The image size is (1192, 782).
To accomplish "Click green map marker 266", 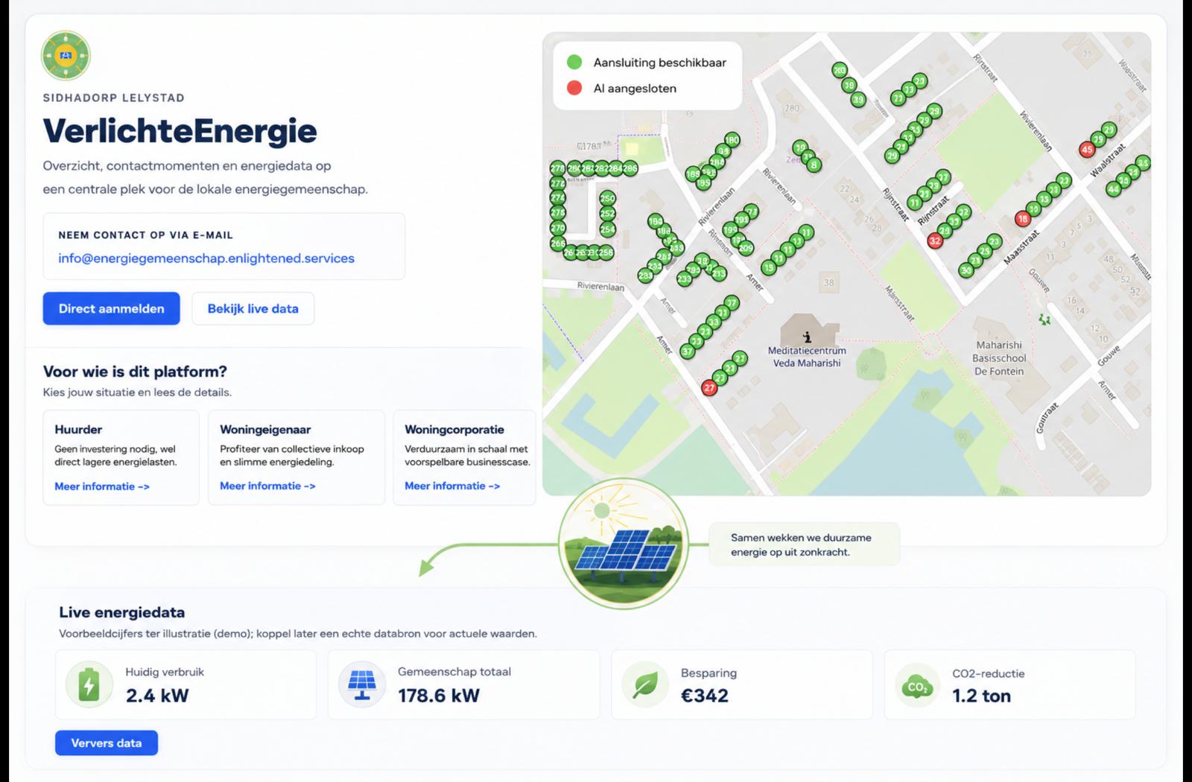I will point(557,244).
